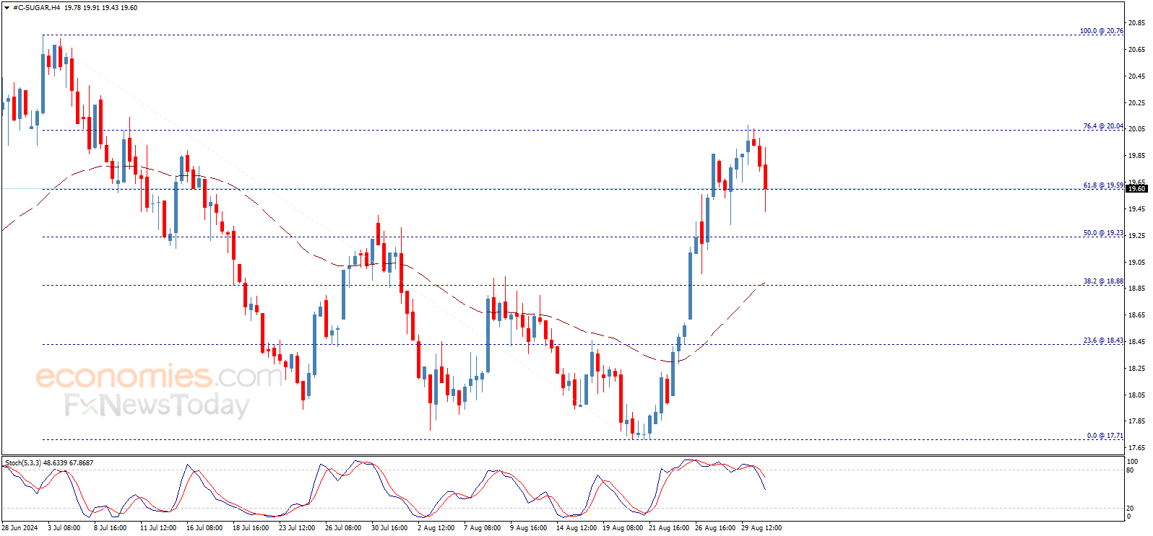Click the black 19.60 current price tag
The image size is (1153, 536).
[1137, 189]
